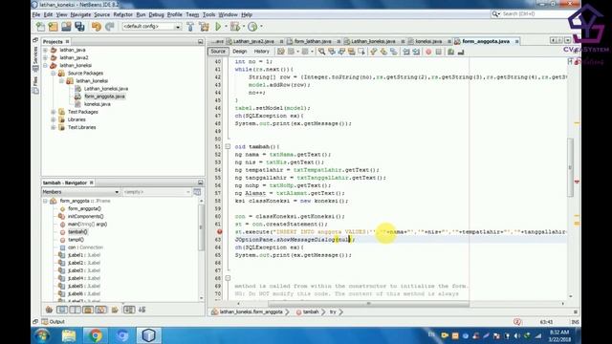Click the Clean and Build icon

point(204,27)
